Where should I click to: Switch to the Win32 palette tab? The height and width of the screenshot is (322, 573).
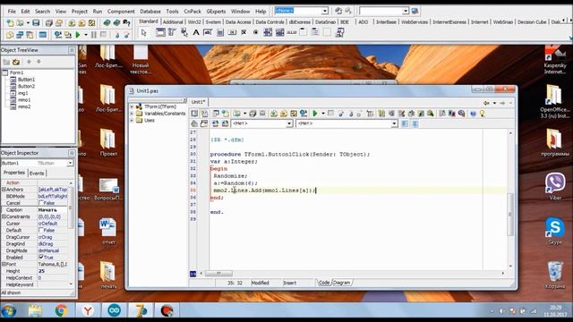[194, 21]
